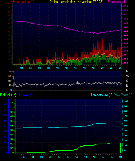Click the 29.6 value on the barometer axis

pyautogui.click(x=126, y=31)
